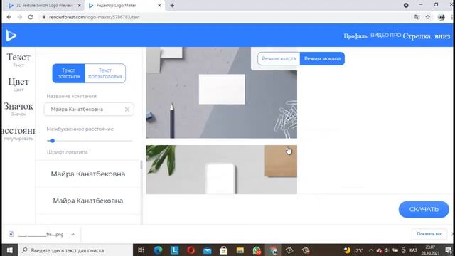Screen dimensions: 455x256
Task: Open WhatsApp from the taskbar
Action: point(257,250)
